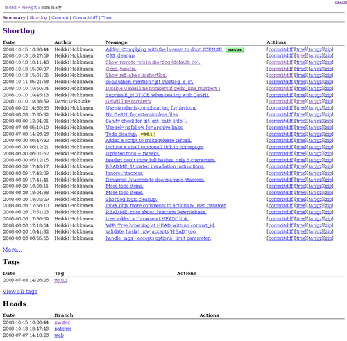Click the View all tags link
347x341 pixels.
click(x=20, y=292)
